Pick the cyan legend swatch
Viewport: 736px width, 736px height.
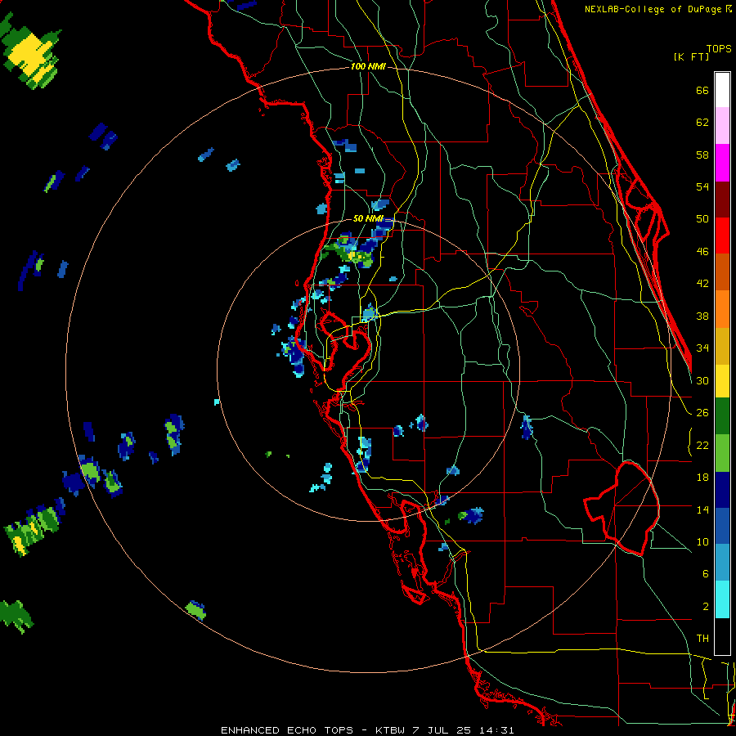point(722,600)
